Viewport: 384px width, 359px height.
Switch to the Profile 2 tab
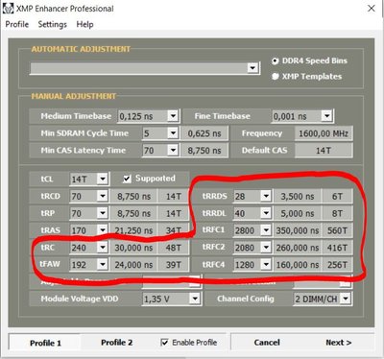click(116, 343)
